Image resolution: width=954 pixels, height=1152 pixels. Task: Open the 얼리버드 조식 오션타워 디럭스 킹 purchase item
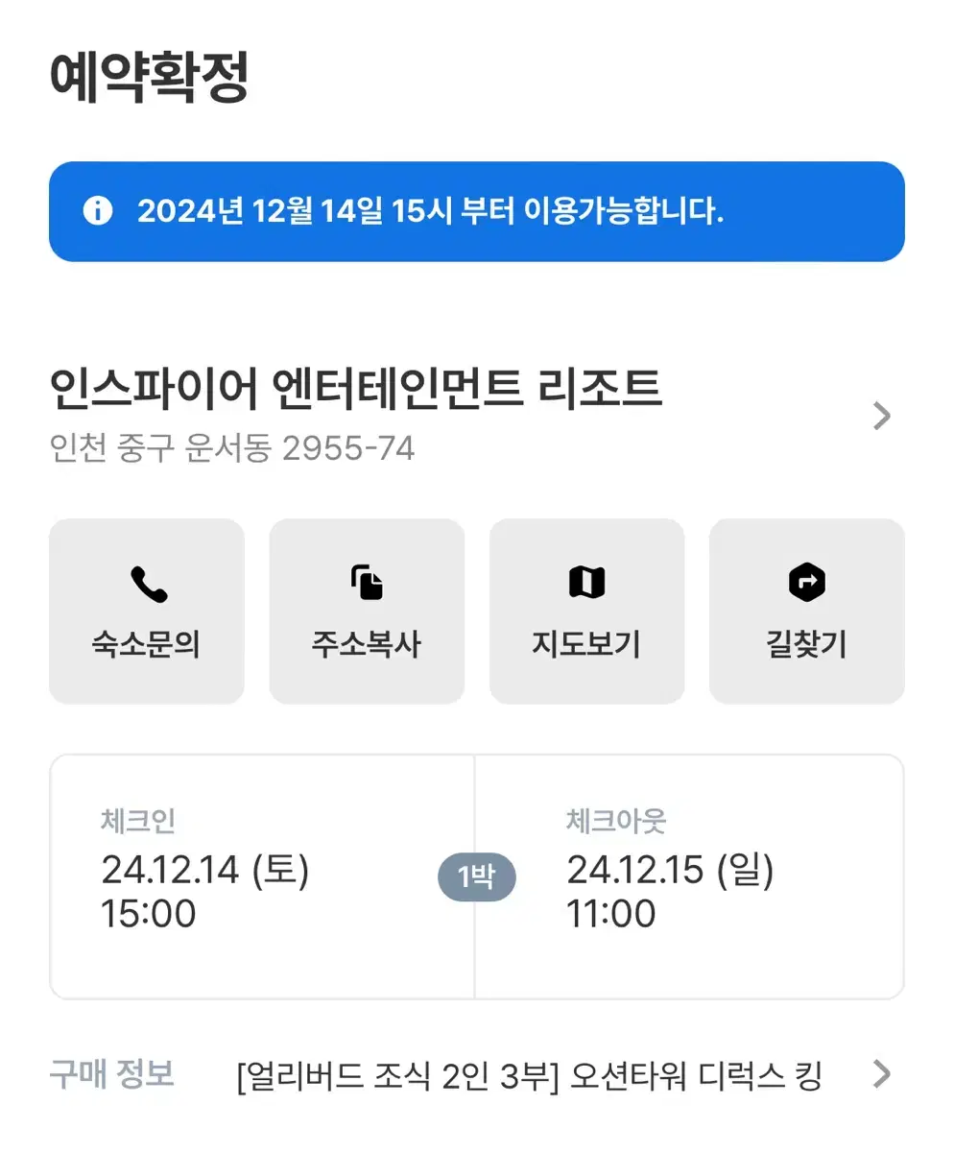point(529,1076)
